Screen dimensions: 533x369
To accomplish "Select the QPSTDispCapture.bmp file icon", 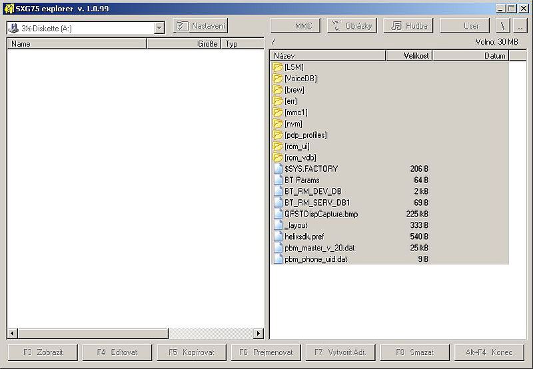I will (x=278, y=214).
